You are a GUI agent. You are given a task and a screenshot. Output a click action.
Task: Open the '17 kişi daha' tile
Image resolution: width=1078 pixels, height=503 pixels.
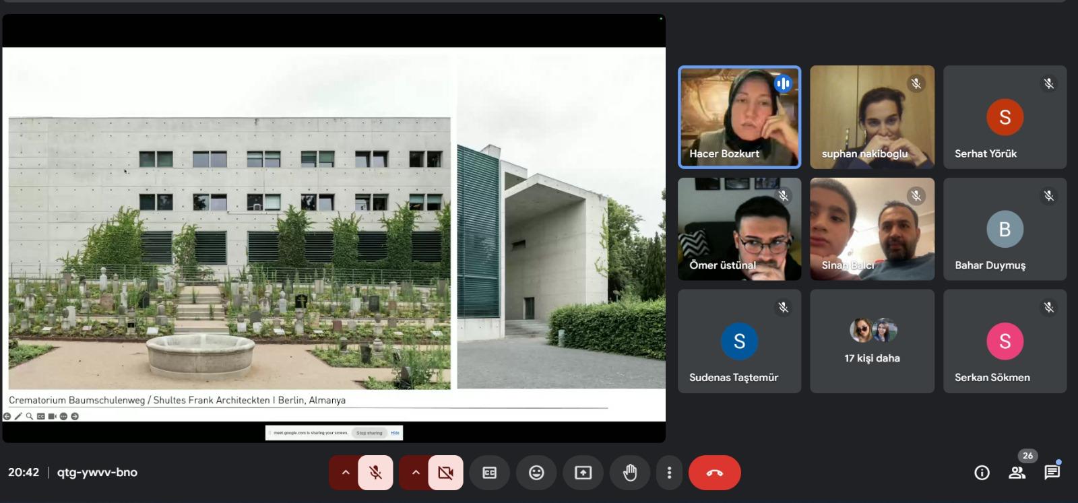pyautogui.click(x=872, y=341)
